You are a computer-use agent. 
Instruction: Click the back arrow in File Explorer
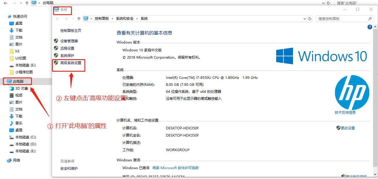(6, 3)
